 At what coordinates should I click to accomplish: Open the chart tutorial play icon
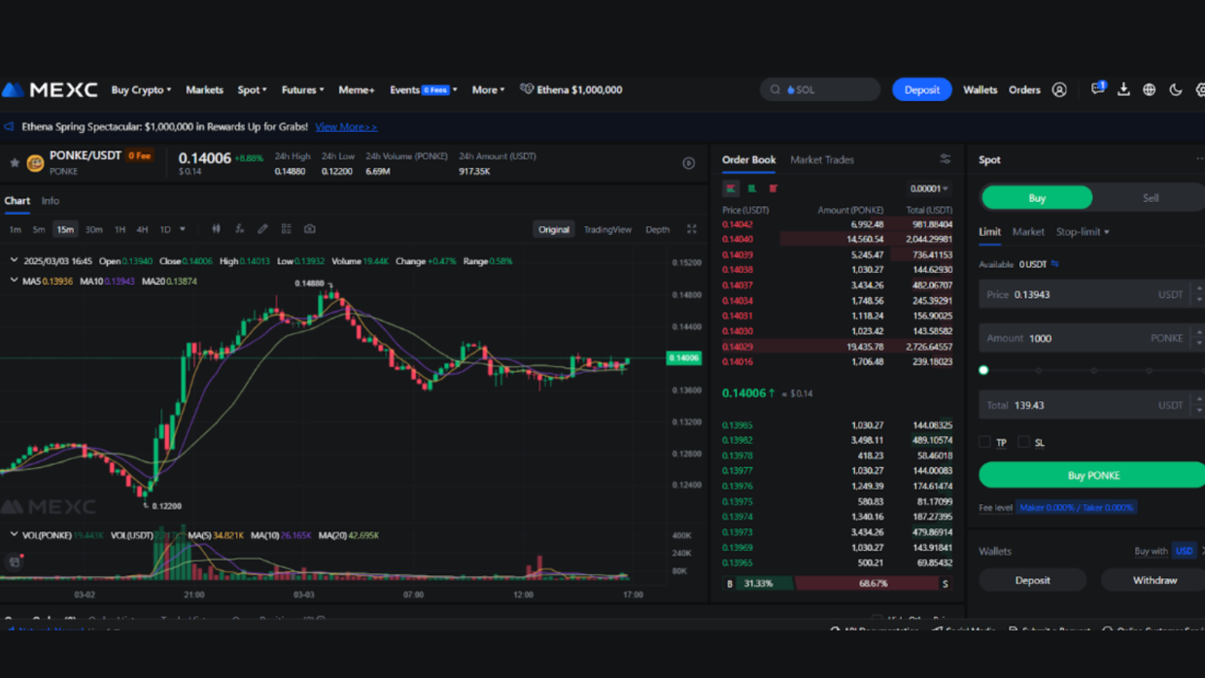[688, 163]
